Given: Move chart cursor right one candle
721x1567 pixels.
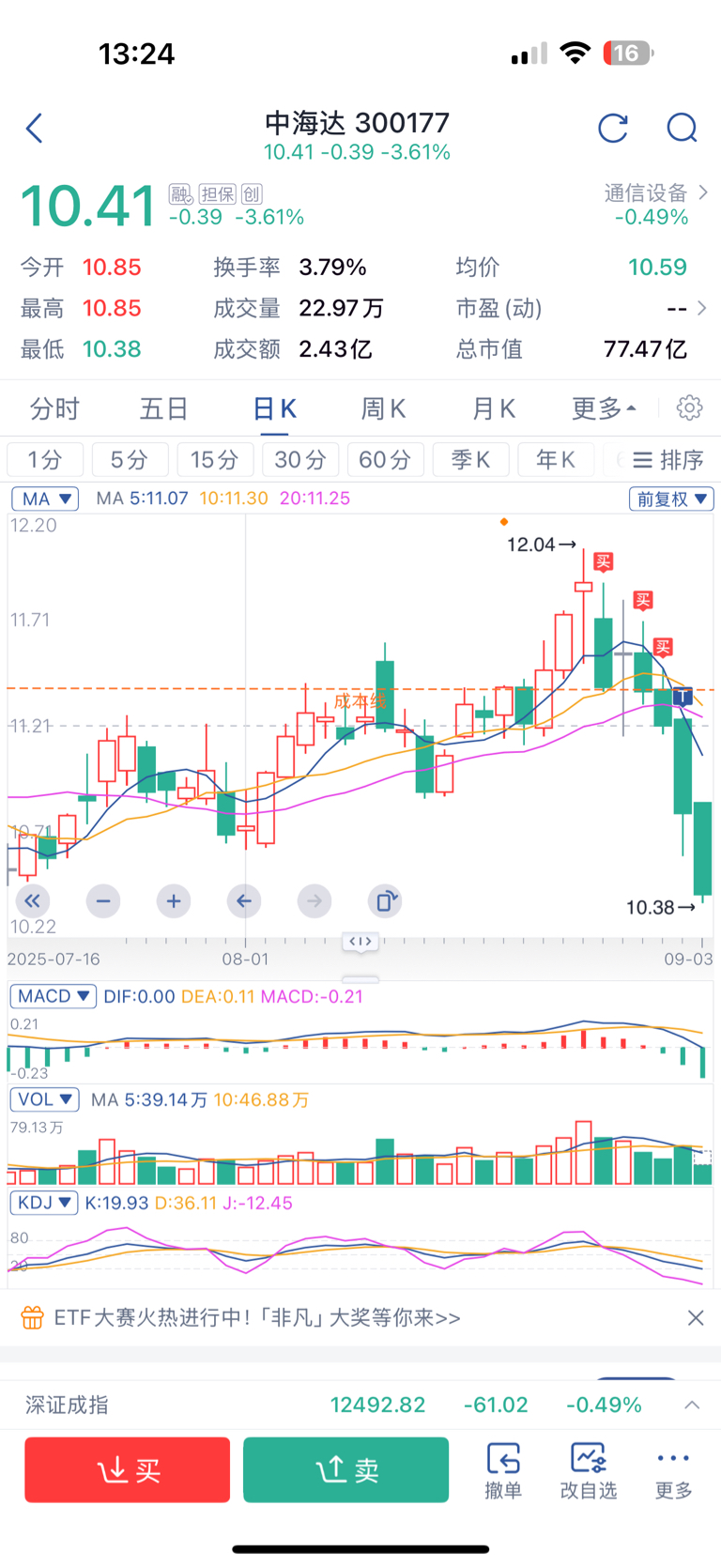Looking at the screenshot, I should (x=314, y=901).
